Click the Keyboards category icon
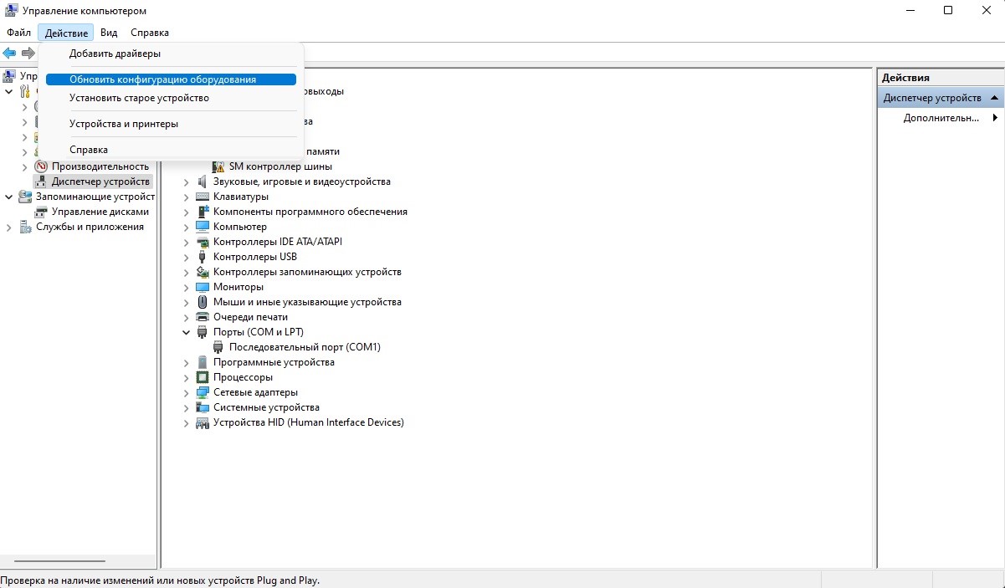This screenshot has width=1005, height=588. point(203,197)
